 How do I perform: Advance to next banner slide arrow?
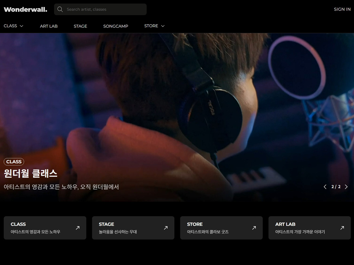pyautogui.click(x=346, y=187)
